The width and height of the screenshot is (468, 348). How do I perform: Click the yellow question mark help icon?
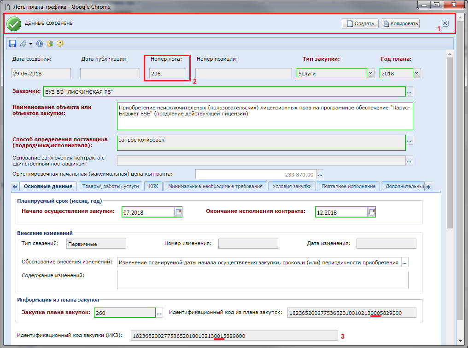coord(60,44)
